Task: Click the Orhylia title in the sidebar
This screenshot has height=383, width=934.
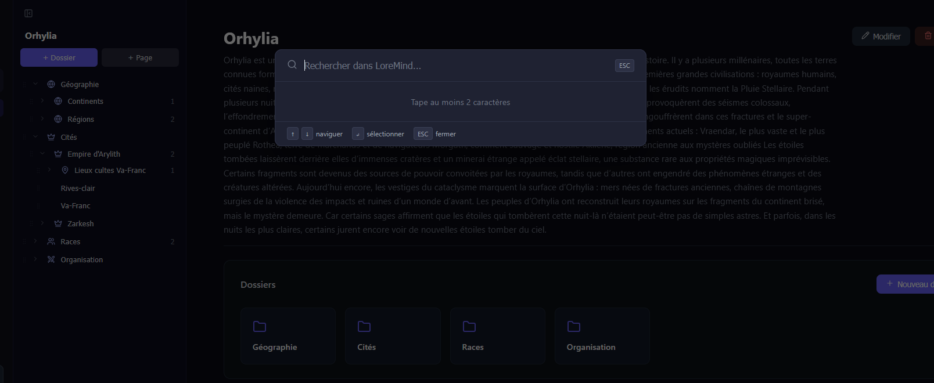Action: click(x=41, y=35)
